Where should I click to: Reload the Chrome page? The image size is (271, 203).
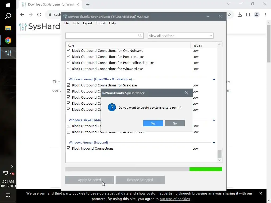(x=39, y=15)
